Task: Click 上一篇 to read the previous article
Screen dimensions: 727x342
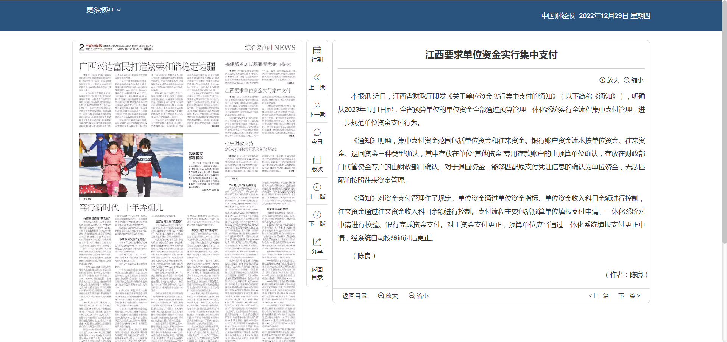Action: (599, 296)
